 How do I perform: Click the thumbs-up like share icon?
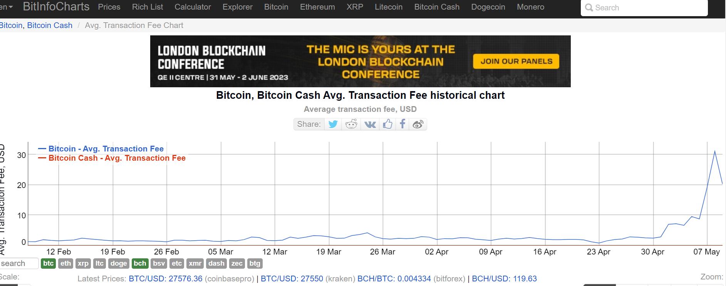(x=387, y=124)
